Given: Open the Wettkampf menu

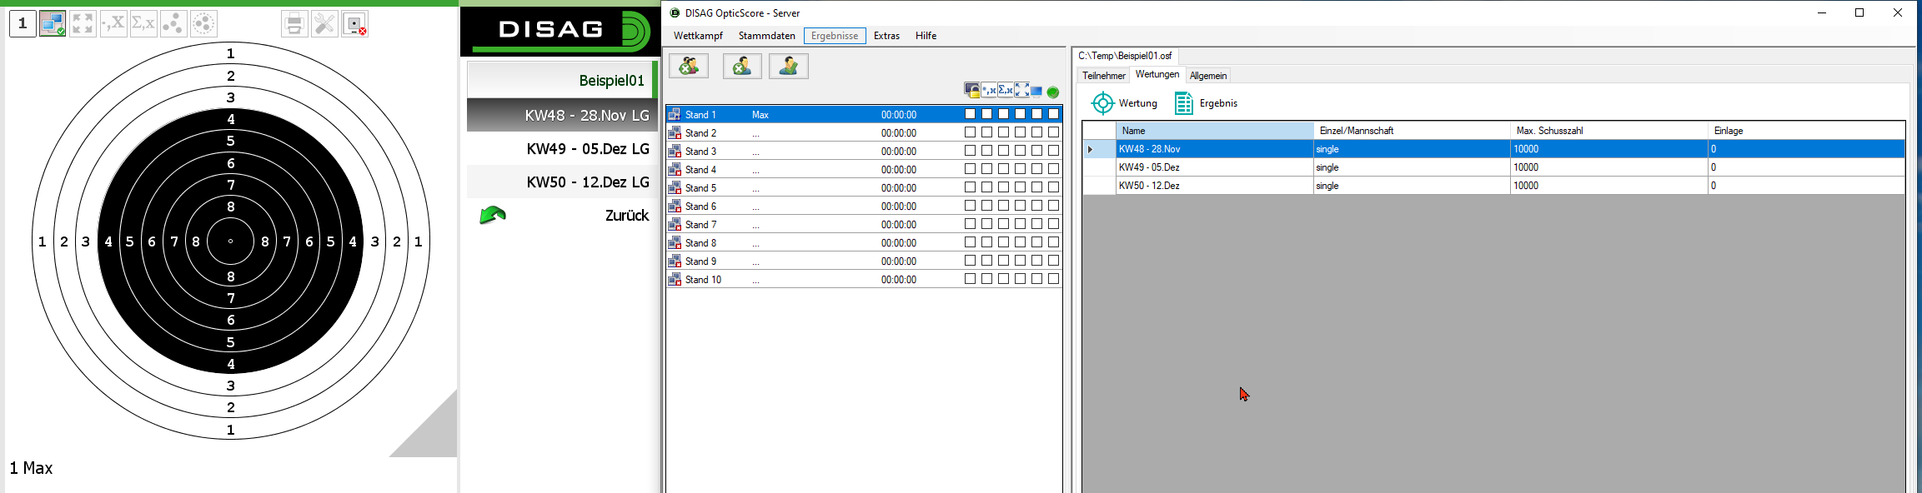Looking at the screenshot, I should [698, 36].
